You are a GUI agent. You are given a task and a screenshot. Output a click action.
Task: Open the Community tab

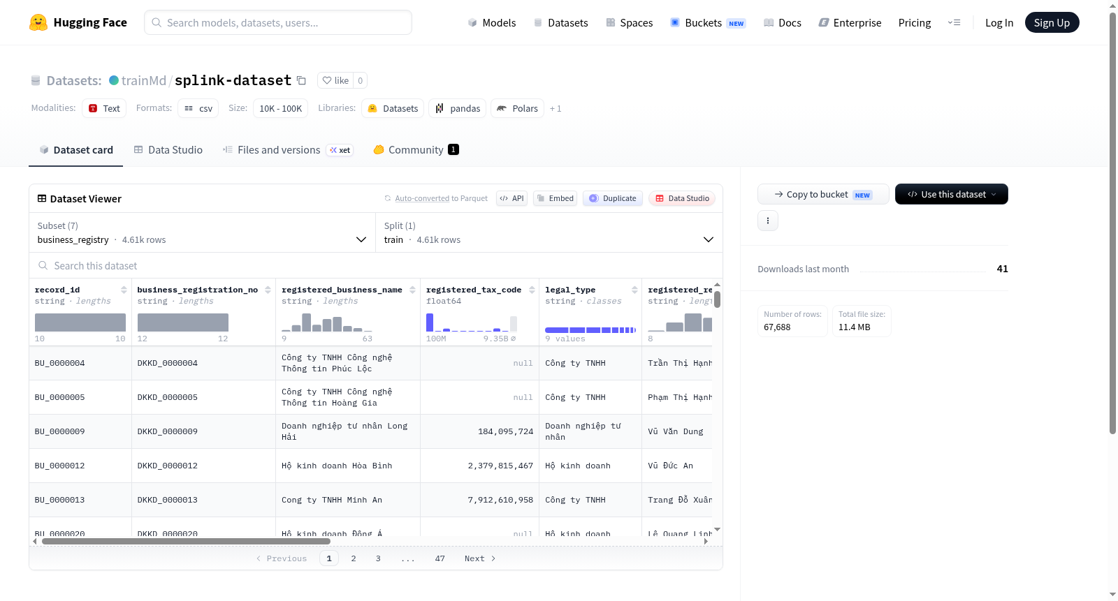(416, 149)
